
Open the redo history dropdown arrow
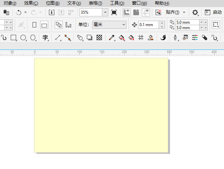coord(41,12)
